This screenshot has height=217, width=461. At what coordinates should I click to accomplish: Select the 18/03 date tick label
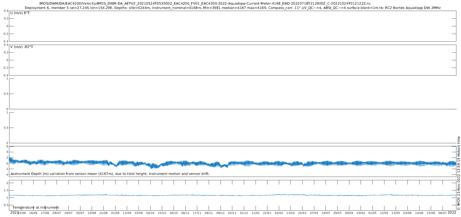(x=326, y=213)
